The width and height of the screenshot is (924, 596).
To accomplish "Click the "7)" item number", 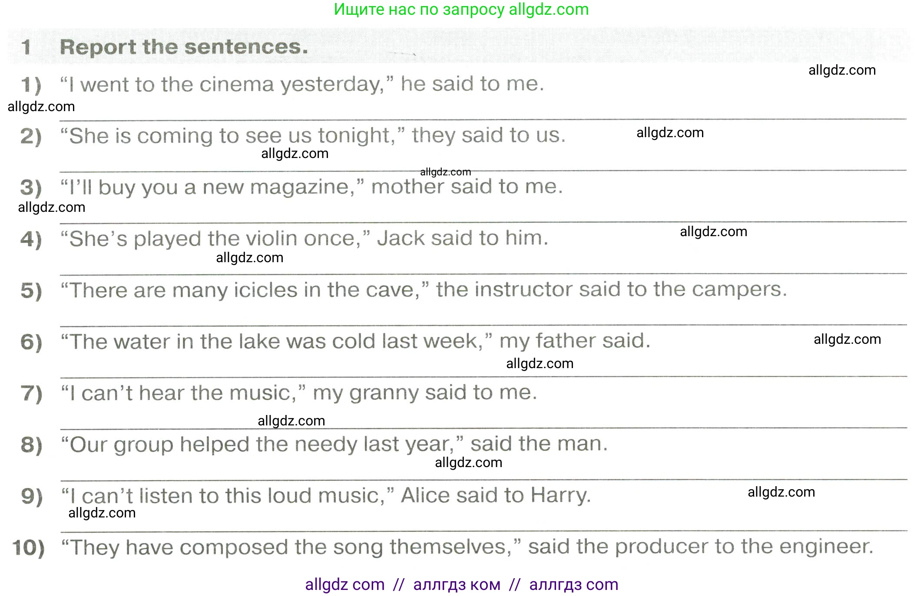I will coord(31,393).
